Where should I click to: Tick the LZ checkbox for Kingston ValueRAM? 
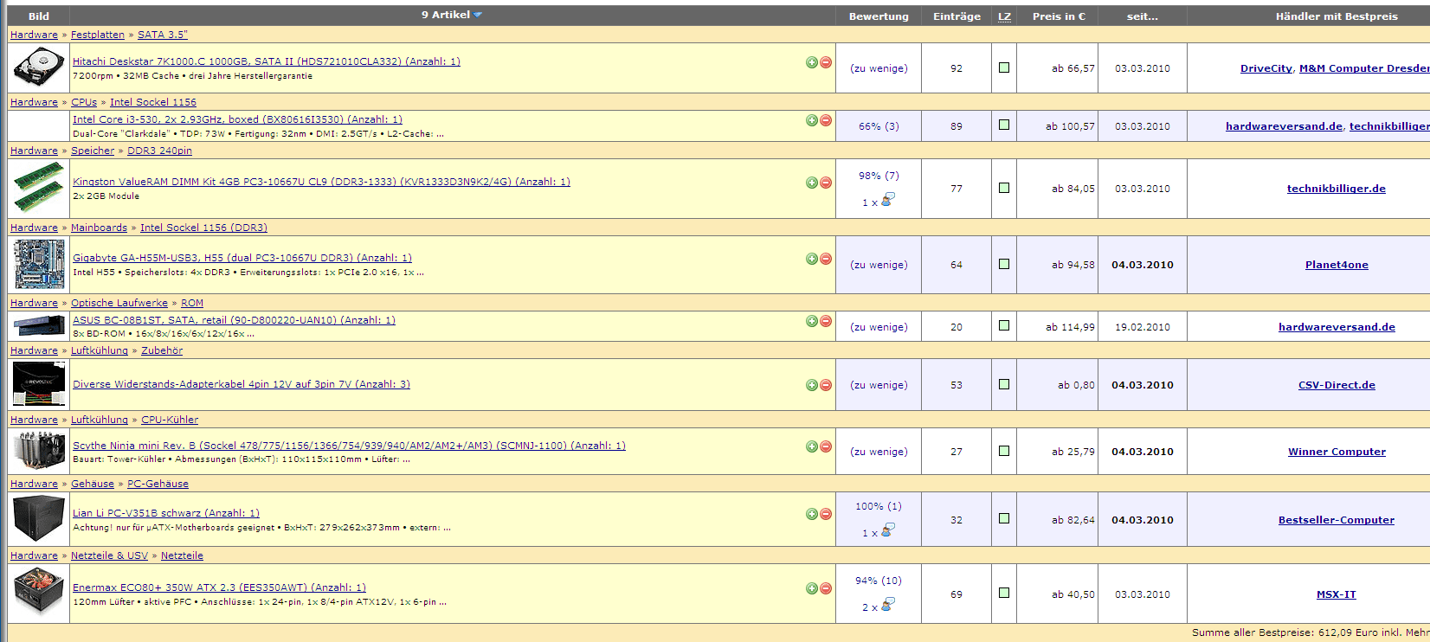1004,188
